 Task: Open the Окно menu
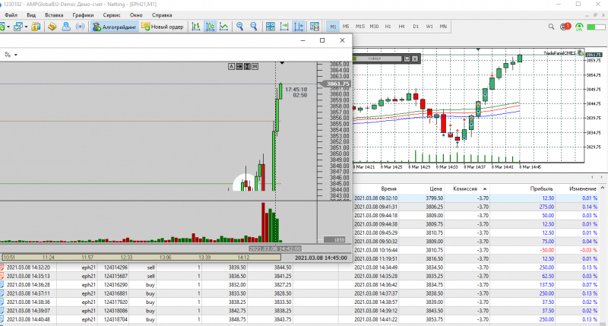[136, 15]
